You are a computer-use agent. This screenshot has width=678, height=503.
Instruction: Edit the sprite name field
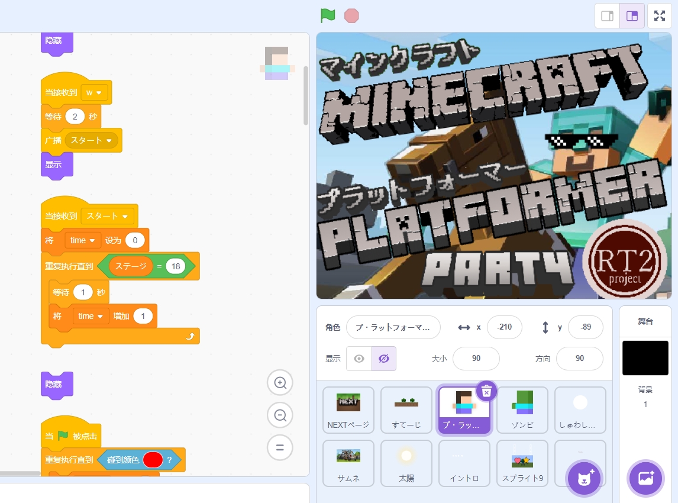point(393,327)
